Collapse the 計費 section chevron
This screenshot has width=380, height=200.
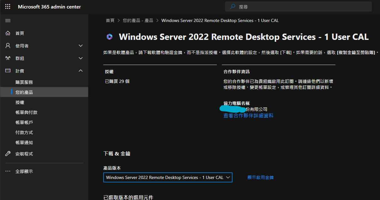pos(81,71)
